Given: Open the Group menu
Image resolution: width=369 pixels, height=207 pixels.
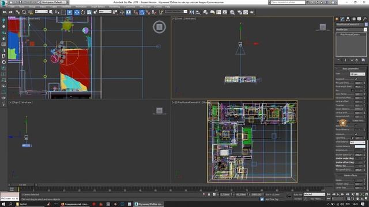Looking at the screenshot, I should click(x=32, y=7).
